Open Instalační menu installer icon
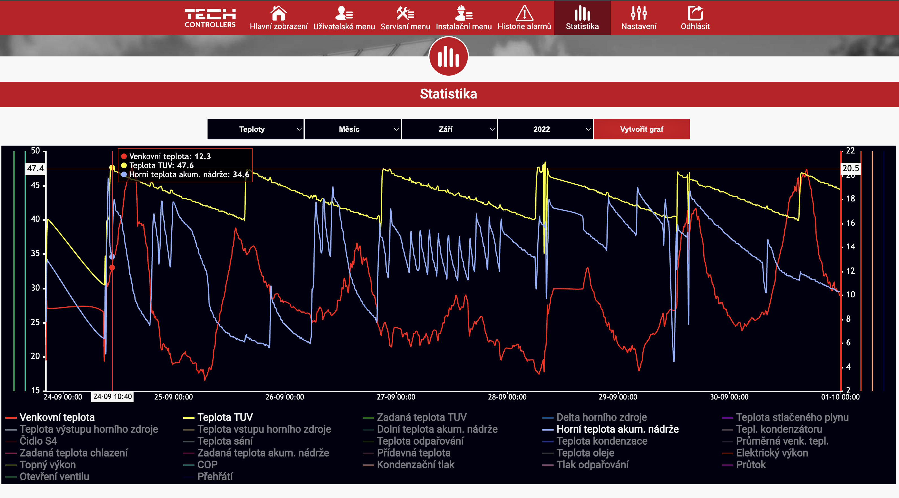 463,13
